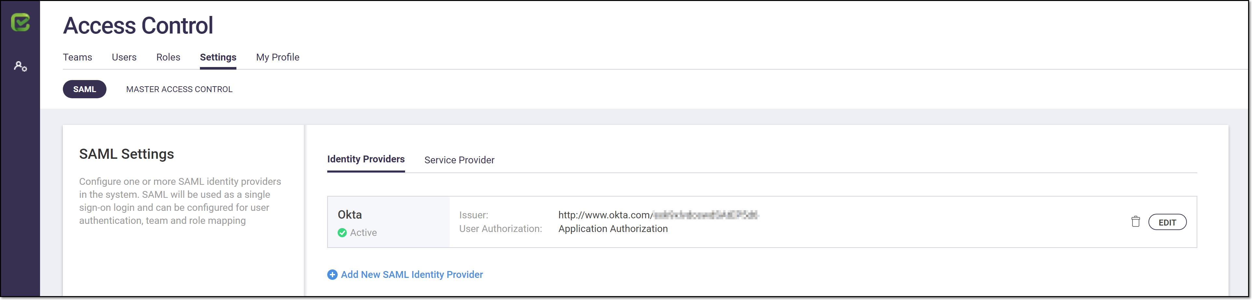
Task: Click the Active status text
Action: coord(363,233)
